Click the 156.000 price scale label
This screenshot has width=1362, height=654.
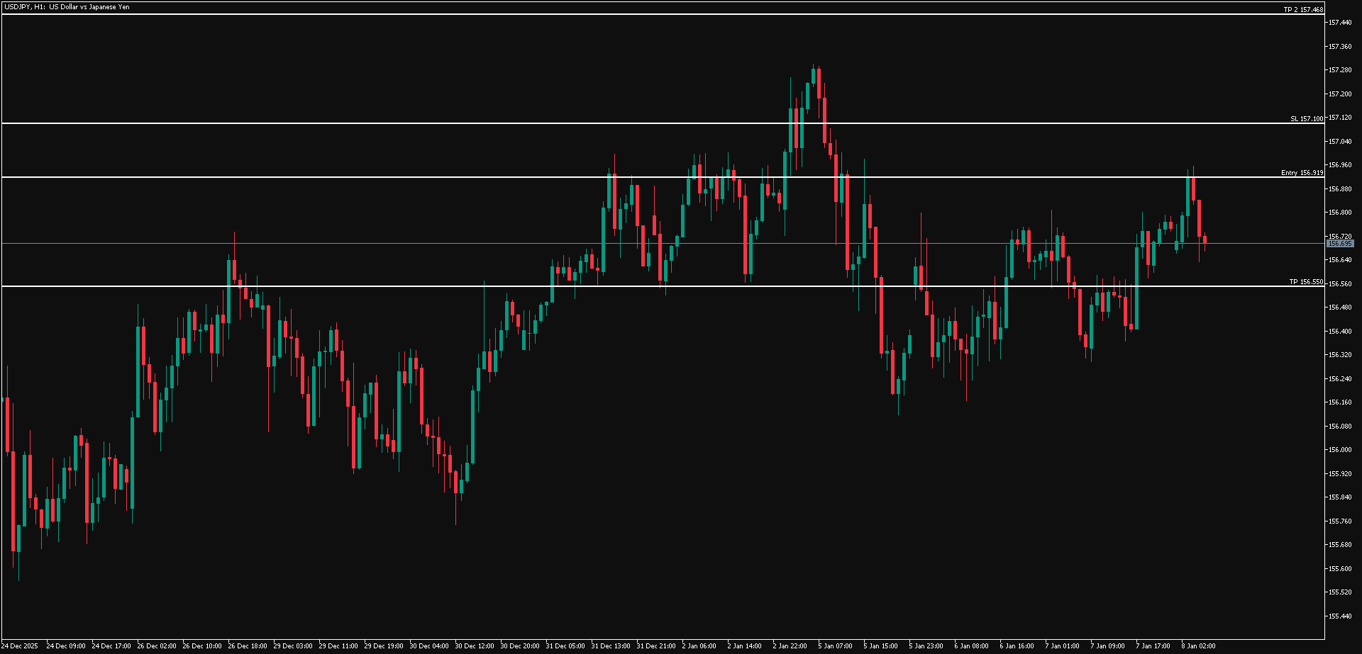(x=1339, y=450)
